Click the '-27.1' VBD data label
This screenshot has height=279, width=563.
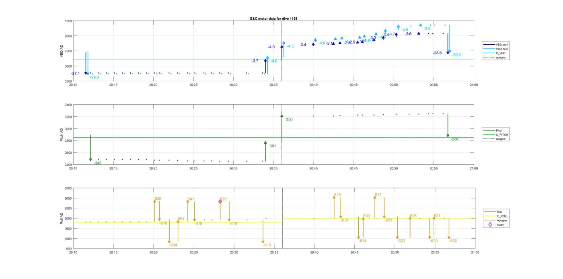click(76, 74)
